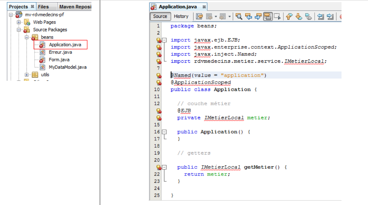
Task: Switch to the History view button
Action: click(x=181, y=17)
